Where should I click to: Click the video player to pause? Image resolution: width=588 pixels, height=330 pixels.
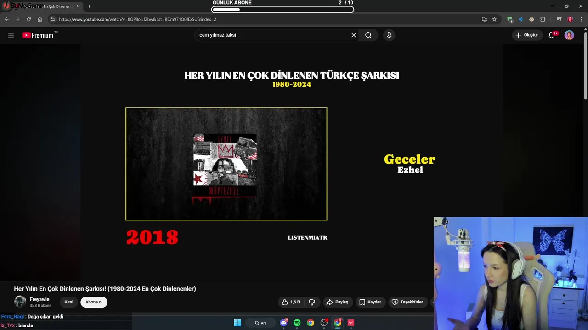tap(292, 163)
